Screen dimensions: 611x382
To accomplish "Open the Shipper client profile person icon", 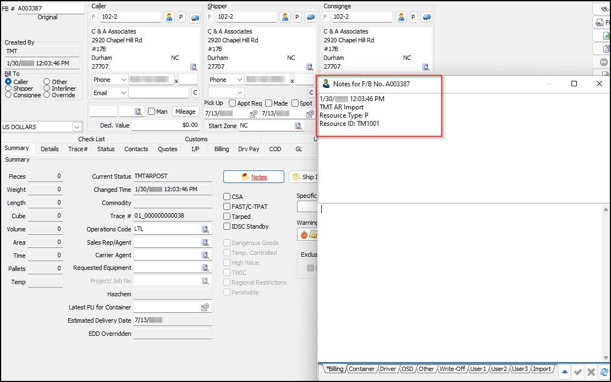I will [x=285, y=17].
